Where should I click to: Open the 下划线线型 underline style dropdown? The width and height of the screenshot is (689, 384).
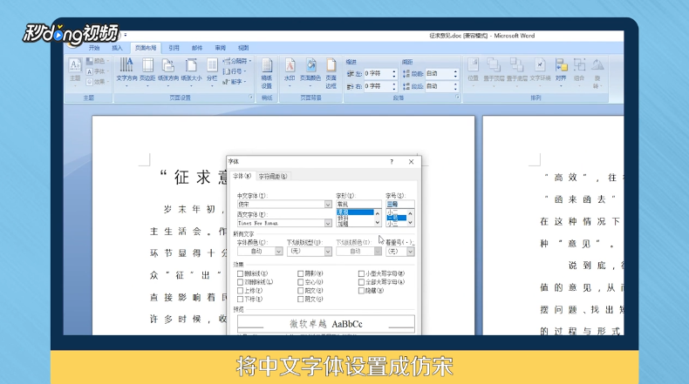tap(328, 252)
